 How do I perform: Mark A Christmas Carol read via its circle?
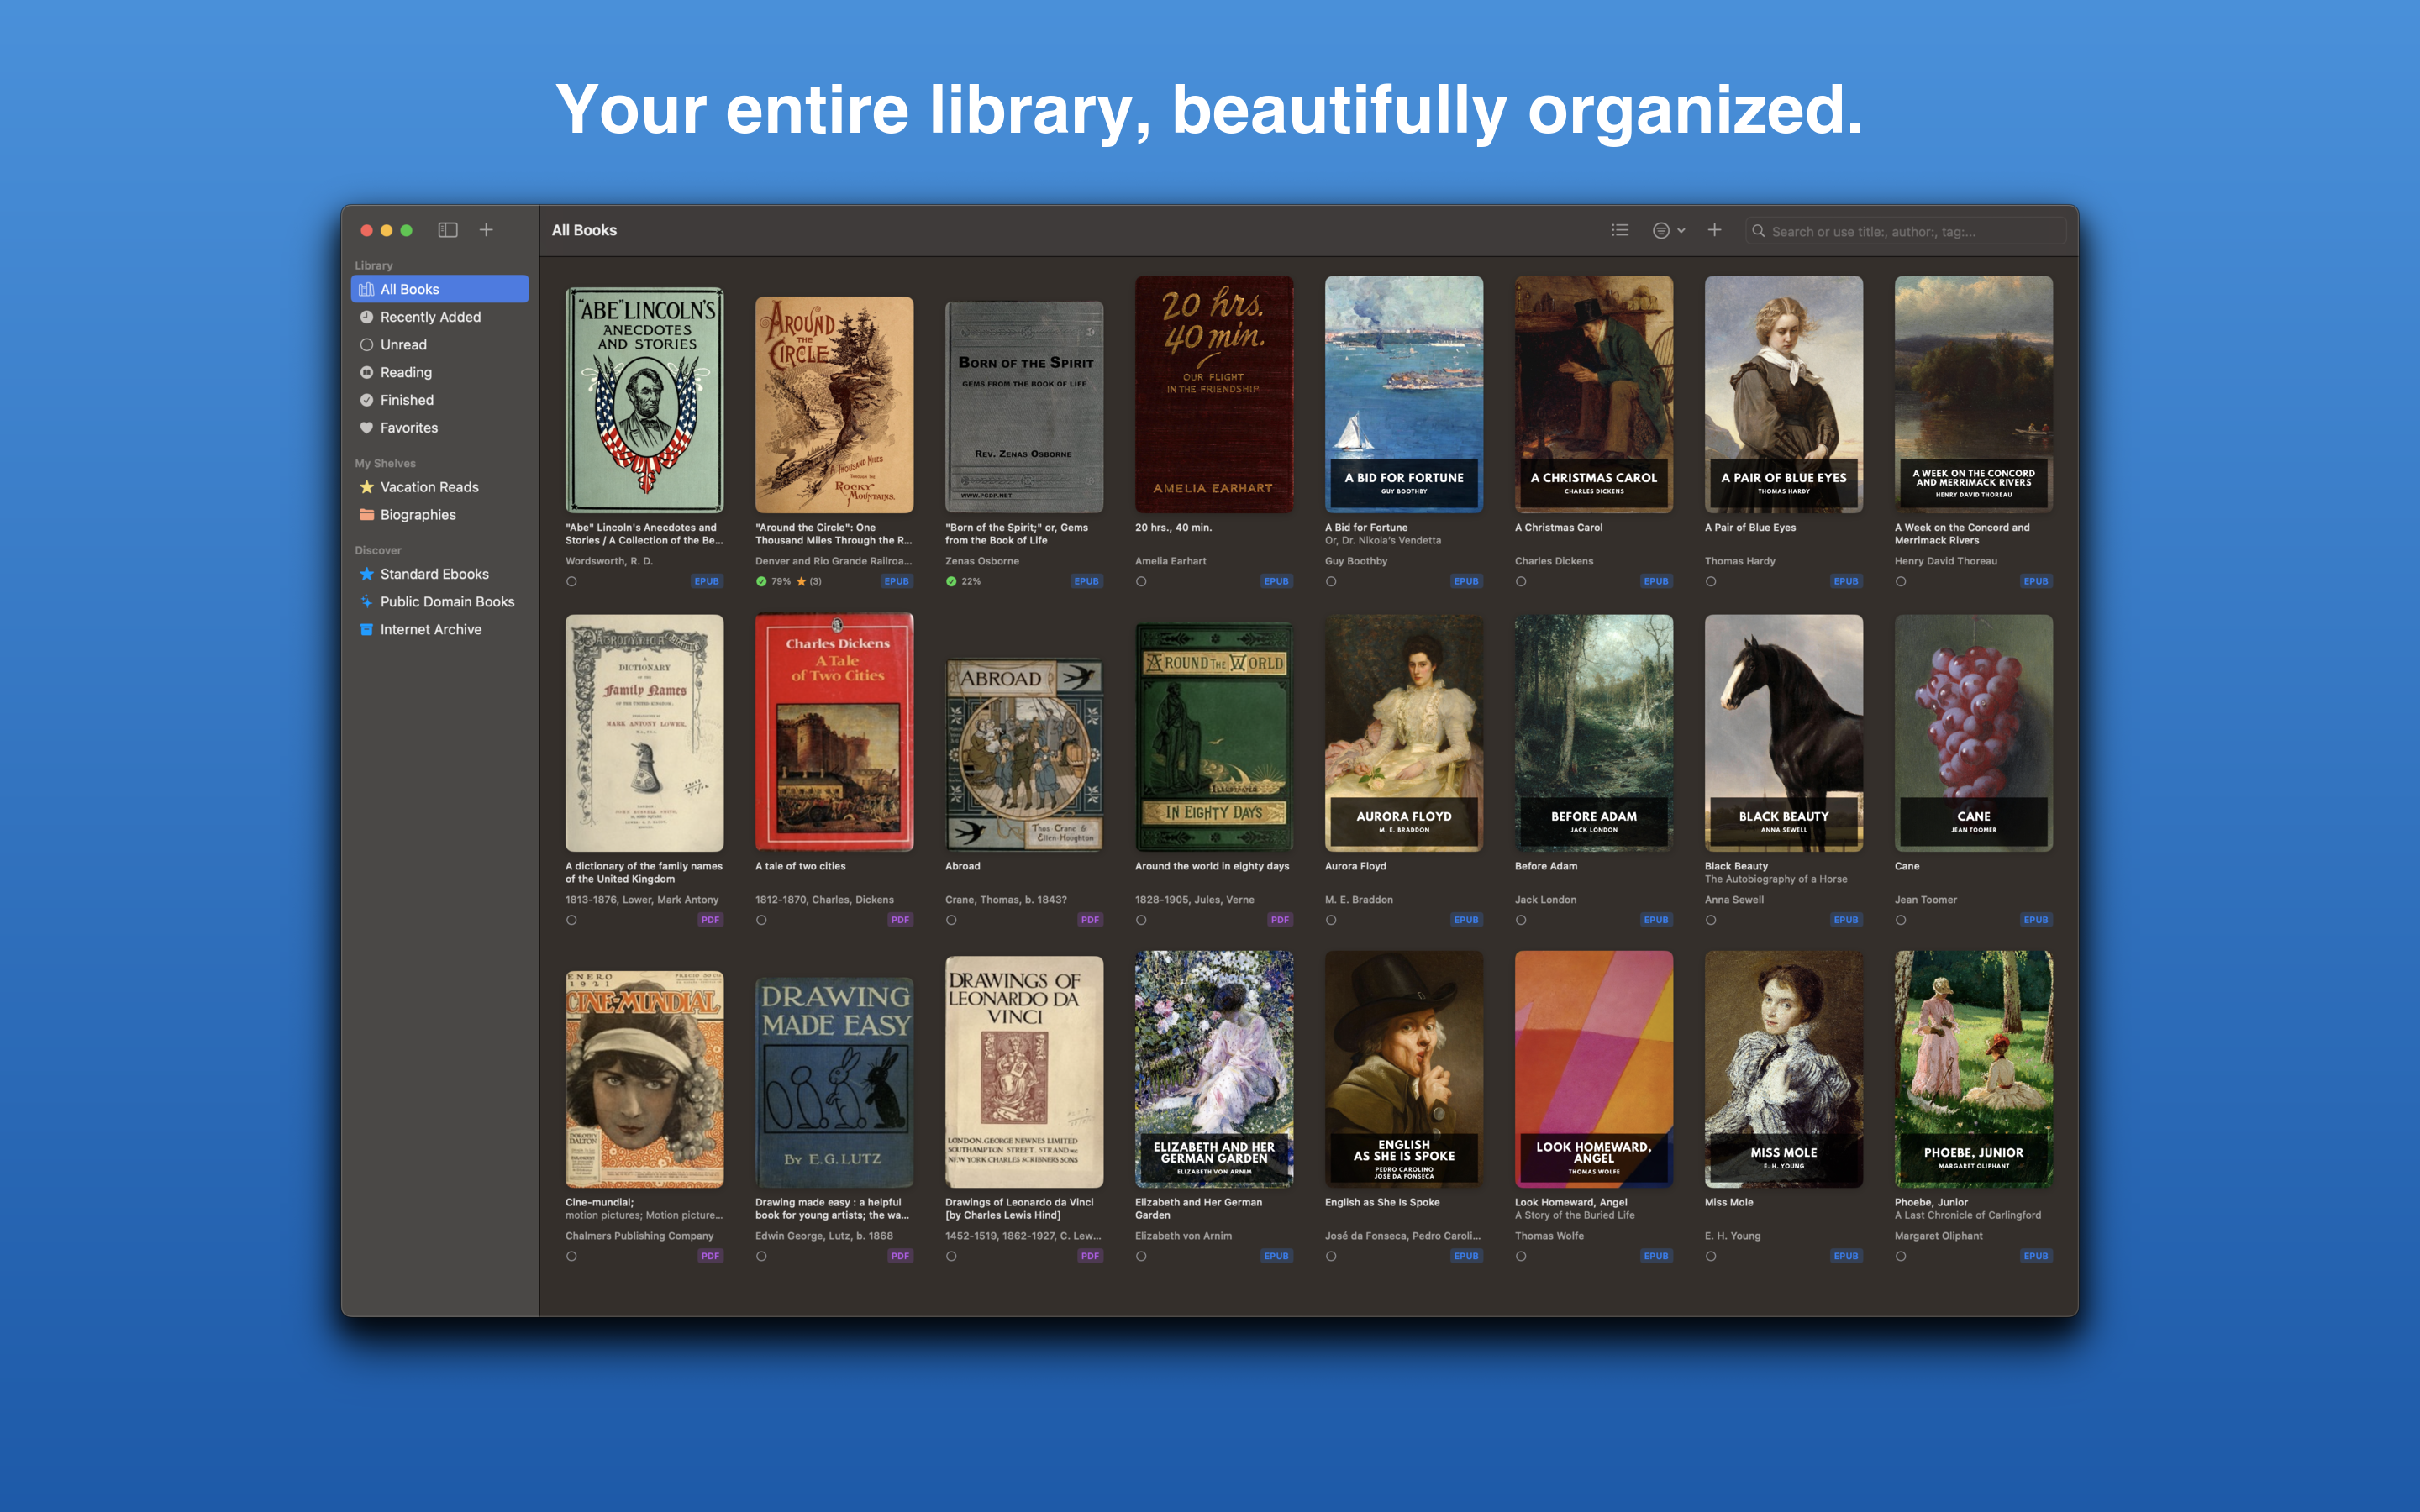(x=1521, y=581)
